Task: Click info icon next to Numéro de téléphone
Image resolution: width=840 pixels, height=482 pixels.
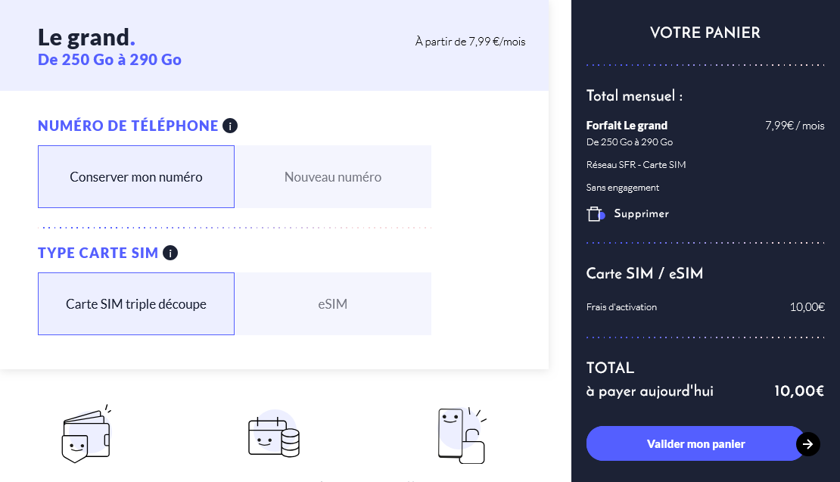Action: pos(230,126)
